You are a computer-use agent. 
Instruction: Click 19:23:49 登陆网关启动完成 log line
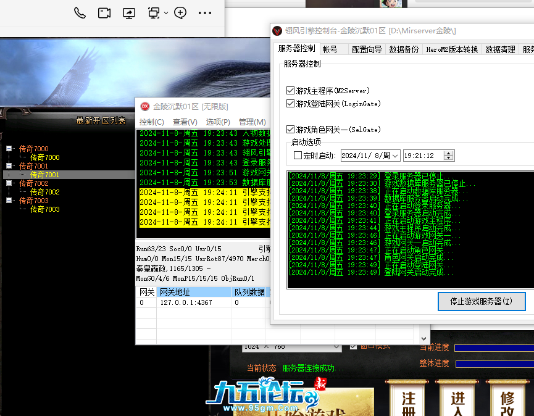tap(371, 273)
